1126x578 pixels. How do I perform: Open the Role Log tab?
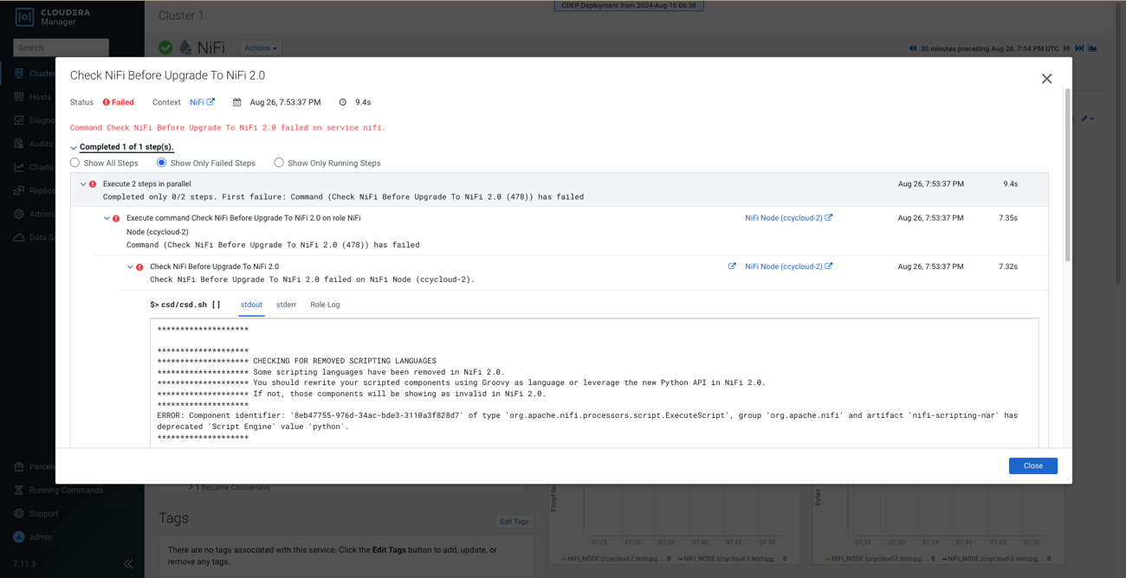(325, 305)
